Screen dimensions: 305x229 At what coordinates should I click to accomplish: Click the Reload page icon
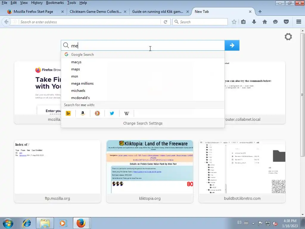coord(166,22)
